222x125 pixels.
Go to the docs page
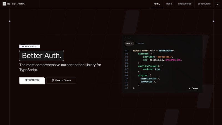pyautogui.click(x=169, y=4)
